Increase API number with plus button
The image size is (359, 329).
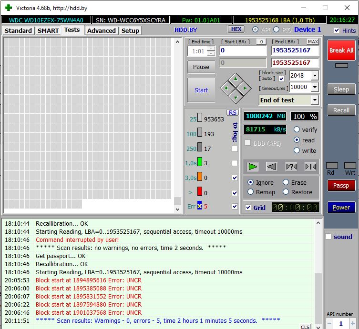[x=352, y=323]
